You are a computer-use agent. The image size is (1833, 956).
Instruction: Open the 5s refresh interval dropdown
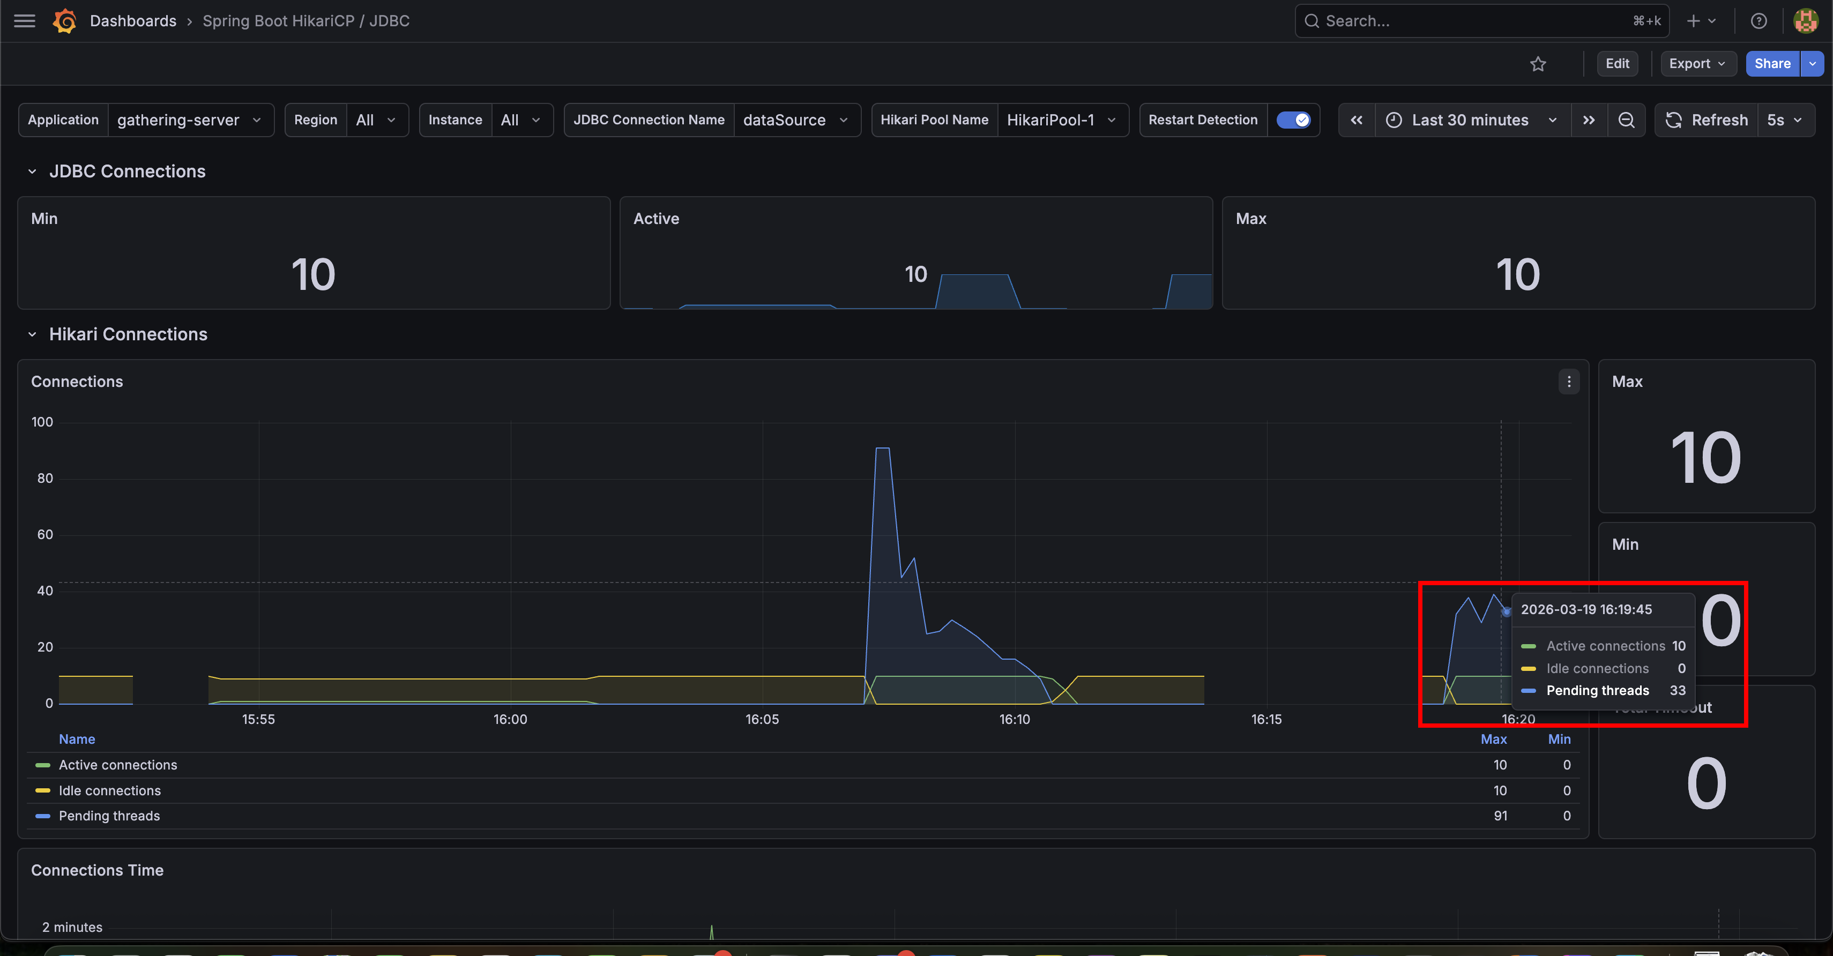click(x=1785, y=119)
